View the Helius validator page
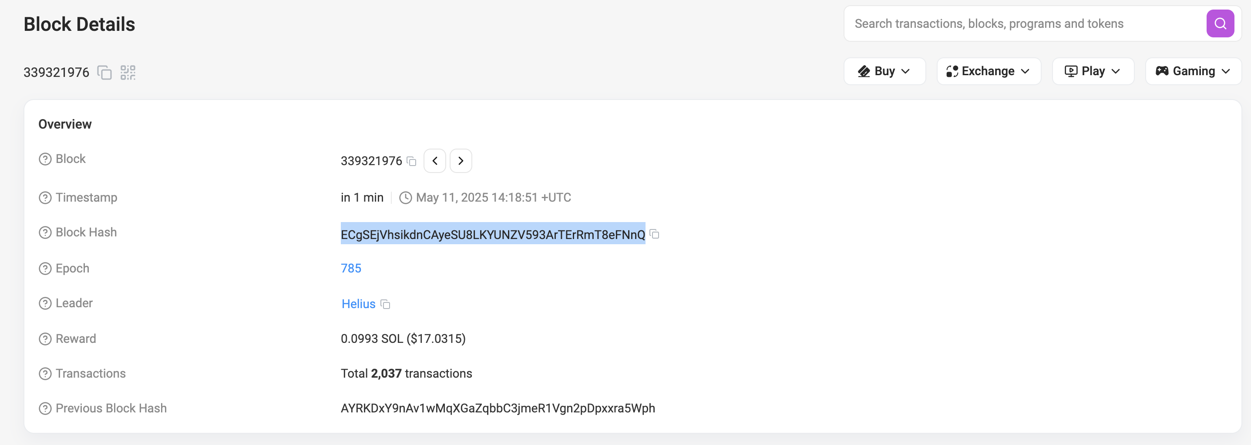This screenshot has height=445, width=1251. click(x=358, y=304)
